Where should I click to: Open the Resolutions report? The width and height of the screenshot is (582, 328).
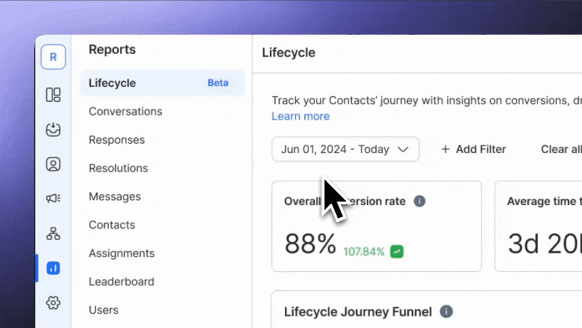point(118,168)
